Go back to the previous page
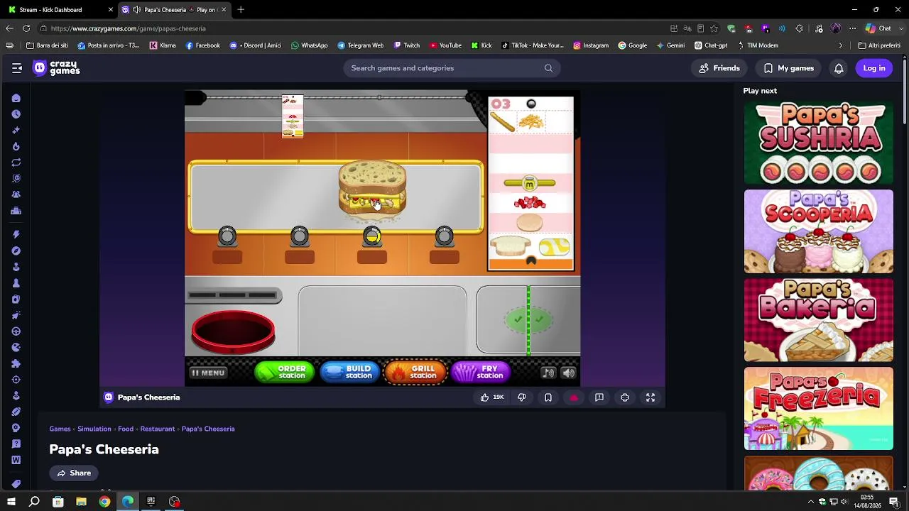This screenshot has width=909, height=511. pos(9,28)
